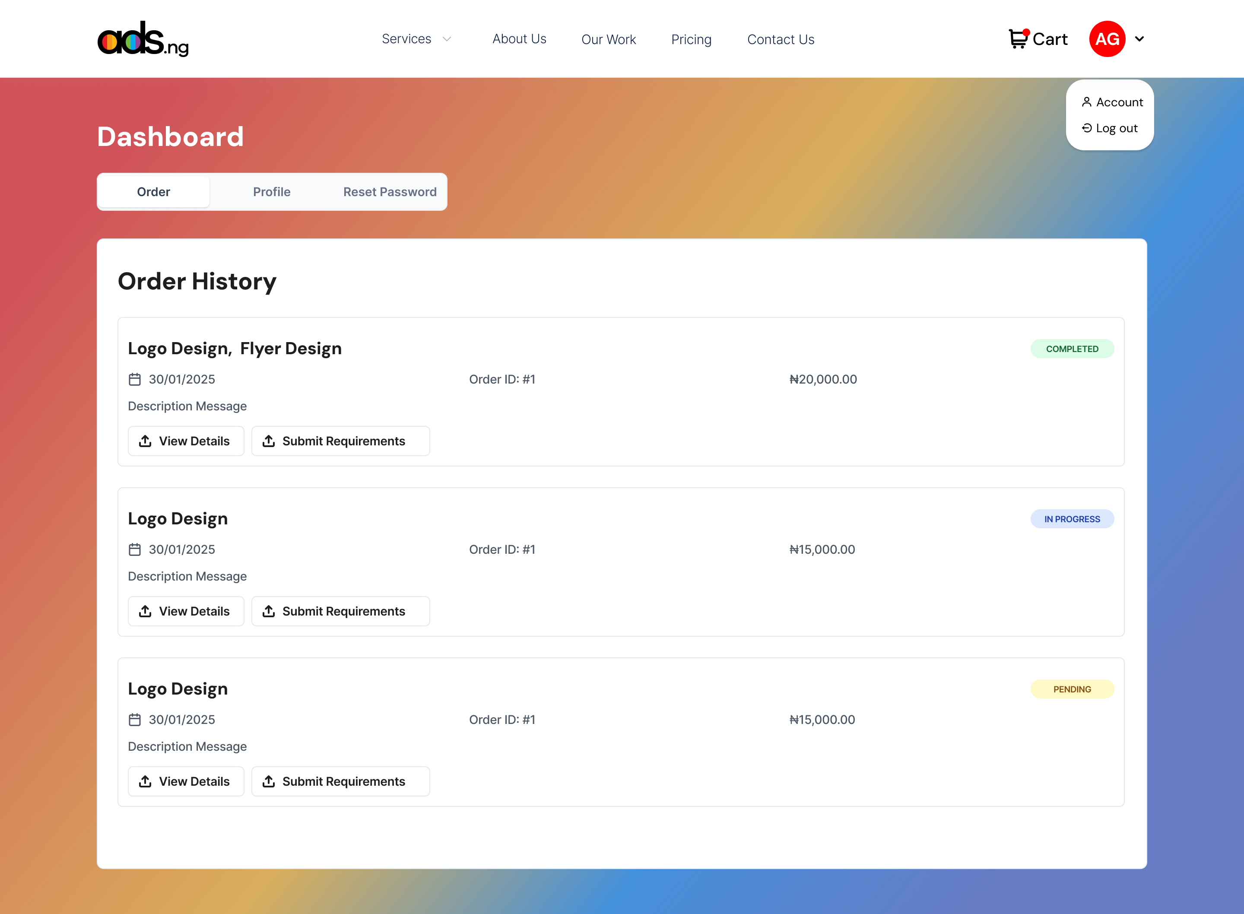Select the Order tab
This screenshot has height=914, width=1244.
153,192
